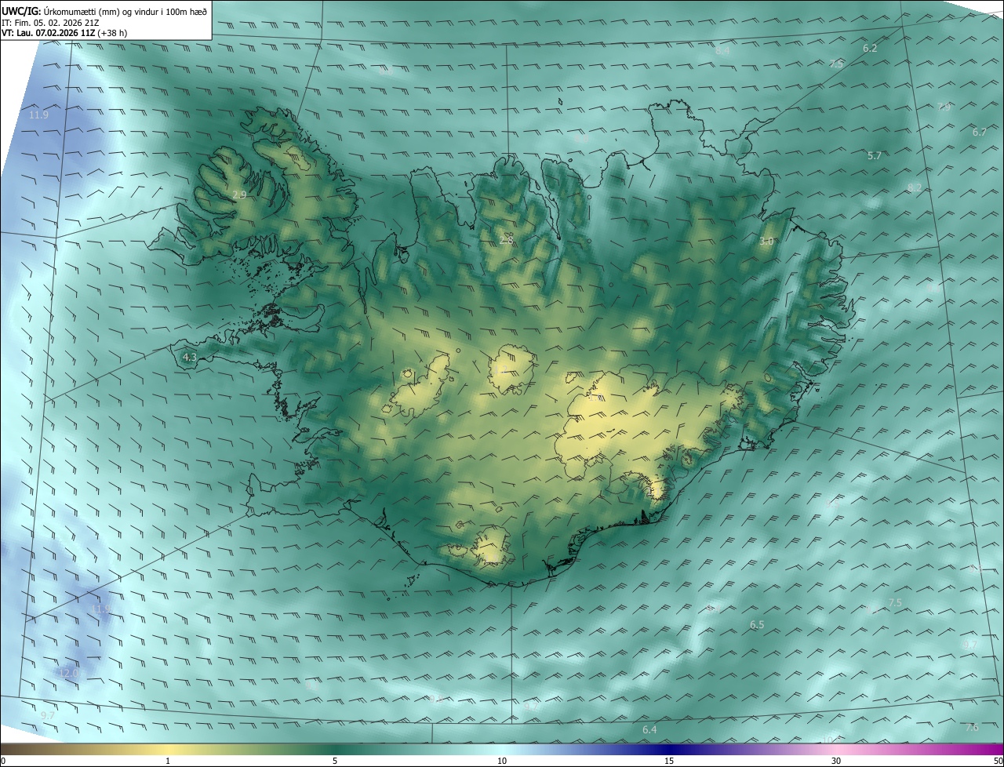Click the 5 tick on the color scale
This screenshot has height=767, width=1004.
tap(335, 761)
